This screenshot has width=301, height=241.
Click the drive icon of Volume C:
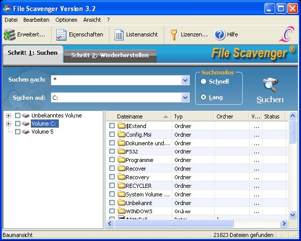[25, 124]
